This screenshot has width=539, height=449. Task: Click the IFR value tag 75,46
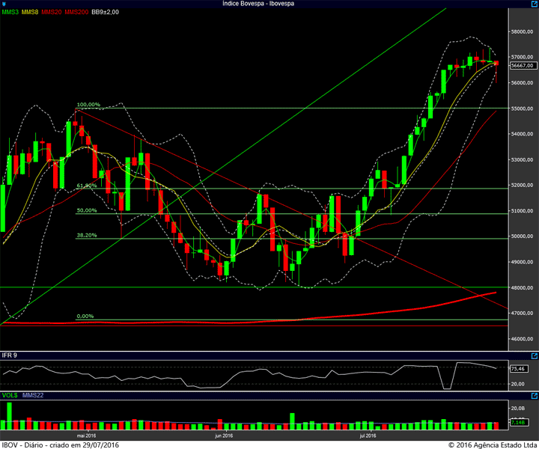pos(518,369)
